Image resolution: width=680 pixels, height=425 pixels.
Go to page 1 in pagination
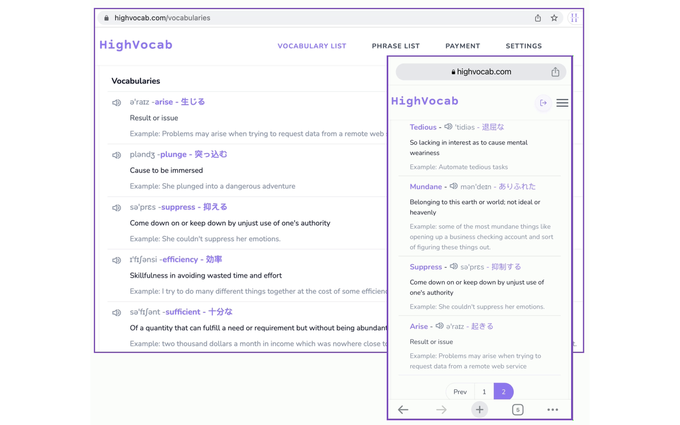click(484, 392)
